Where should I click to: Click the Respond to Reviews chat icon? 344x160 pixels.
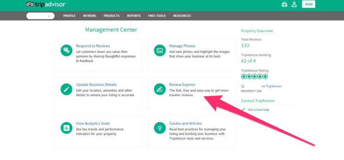[67, 50]
